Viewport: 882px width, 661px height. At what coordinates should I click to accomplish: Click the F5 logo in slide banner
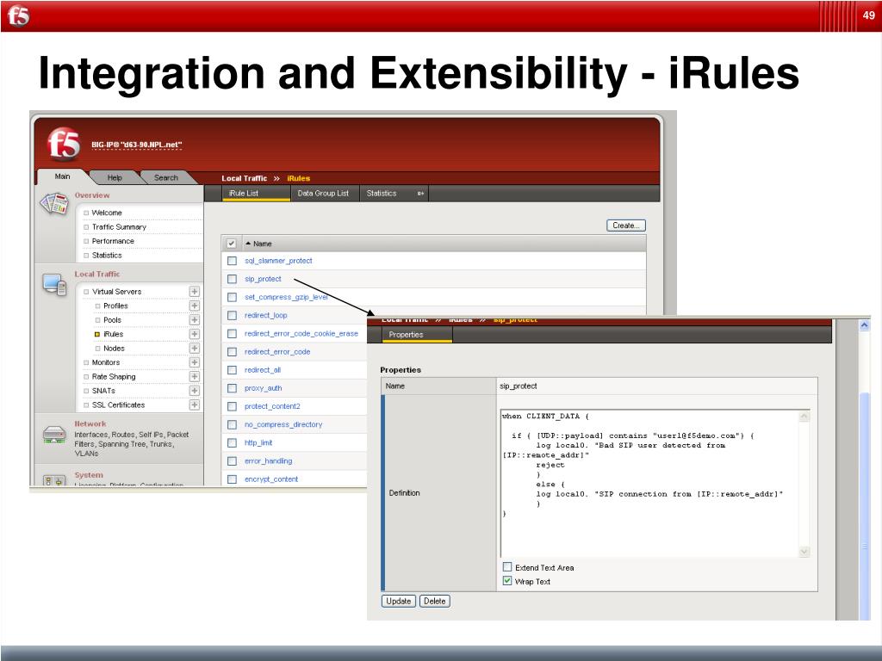18,15
